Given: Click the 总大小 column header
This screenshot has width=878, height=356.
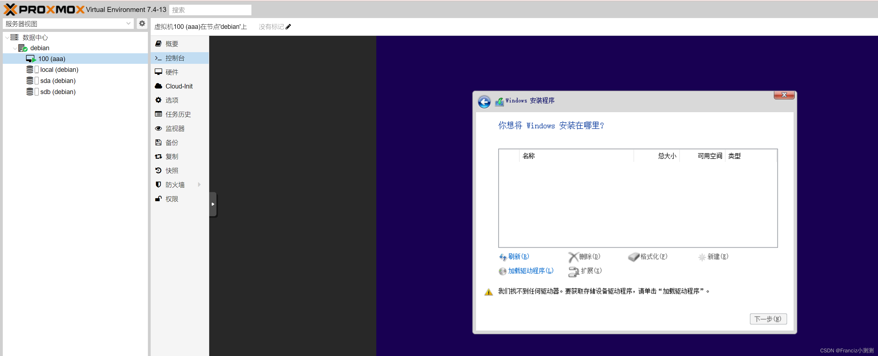Looking at the screenshot, I should tap(657, 156).
